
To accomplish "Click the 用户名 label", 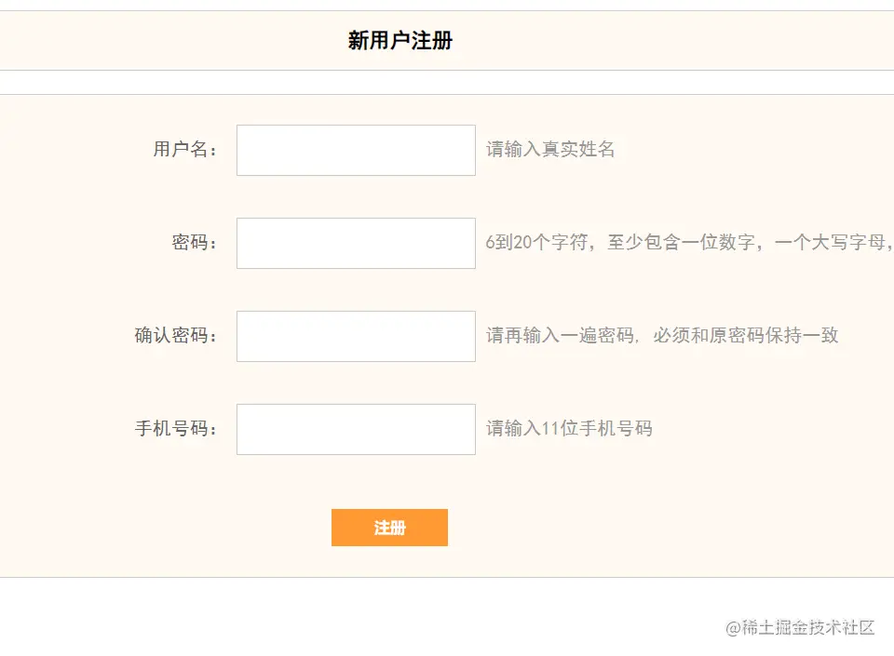I will pyautogui.click(x=184, y=150).
